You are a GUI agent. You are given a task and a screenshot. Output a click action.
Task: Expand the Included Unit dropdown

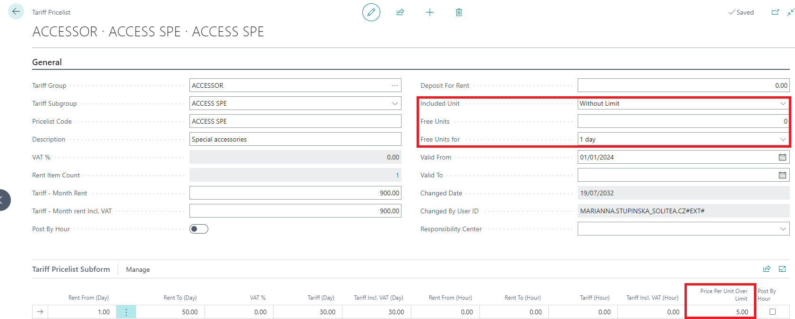tap(783, 103)
